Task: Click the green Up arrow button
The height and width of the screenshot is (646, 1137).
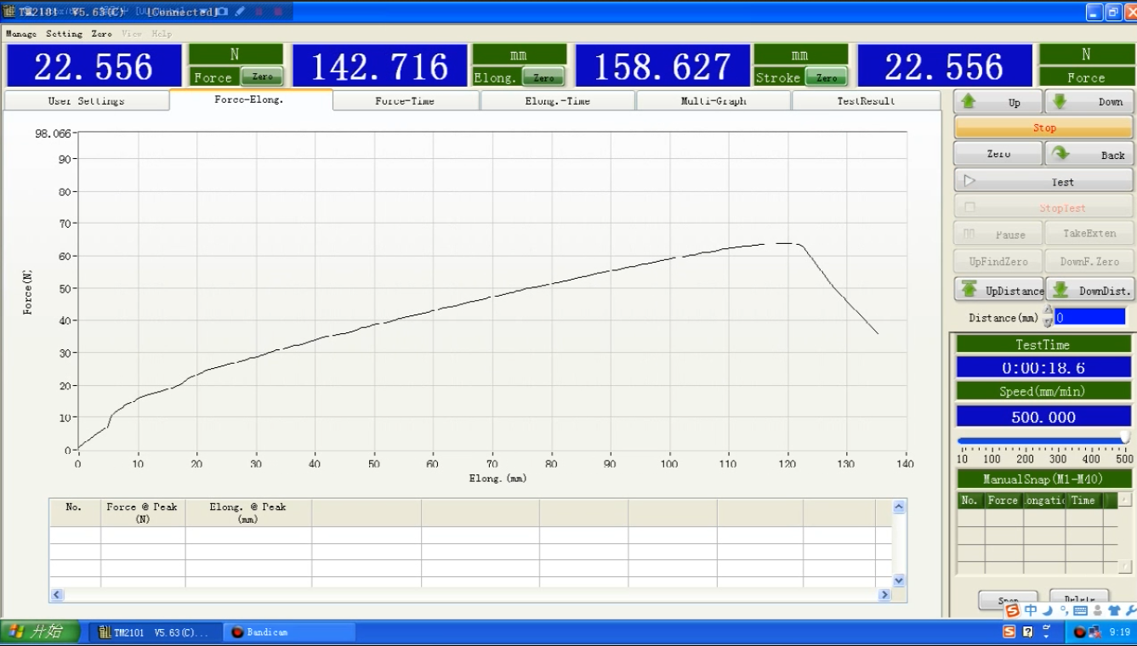Action: click(998, 102)
